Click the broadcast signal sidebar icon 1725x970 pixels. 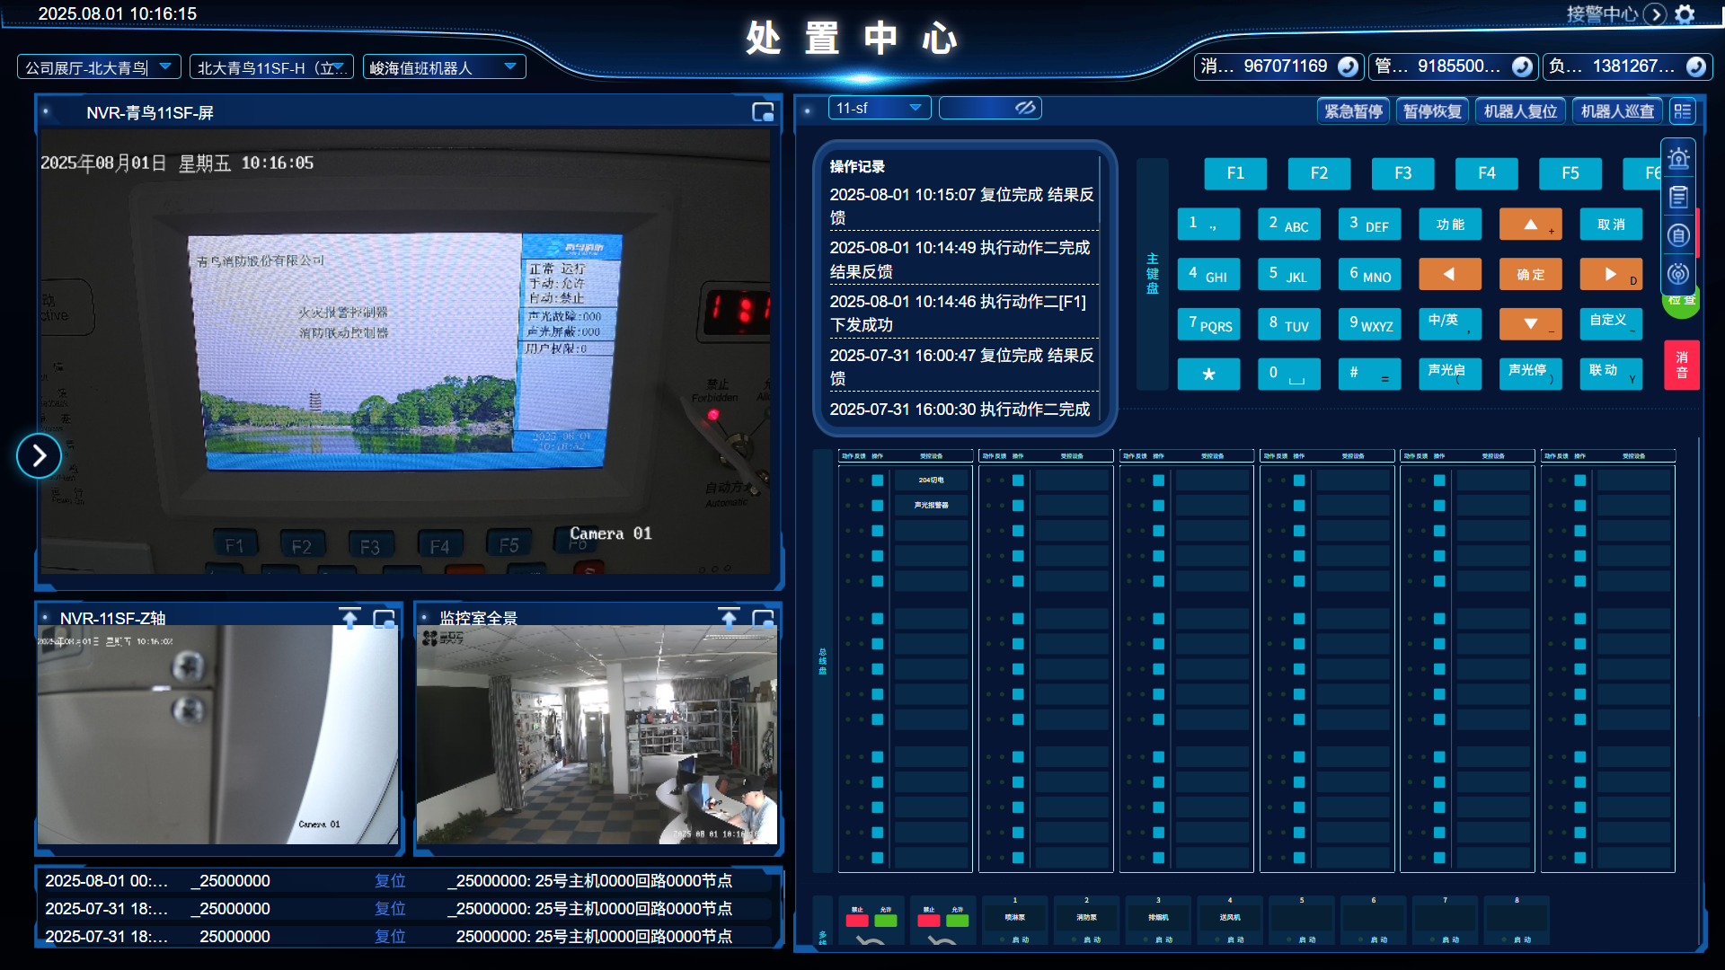1678,274
